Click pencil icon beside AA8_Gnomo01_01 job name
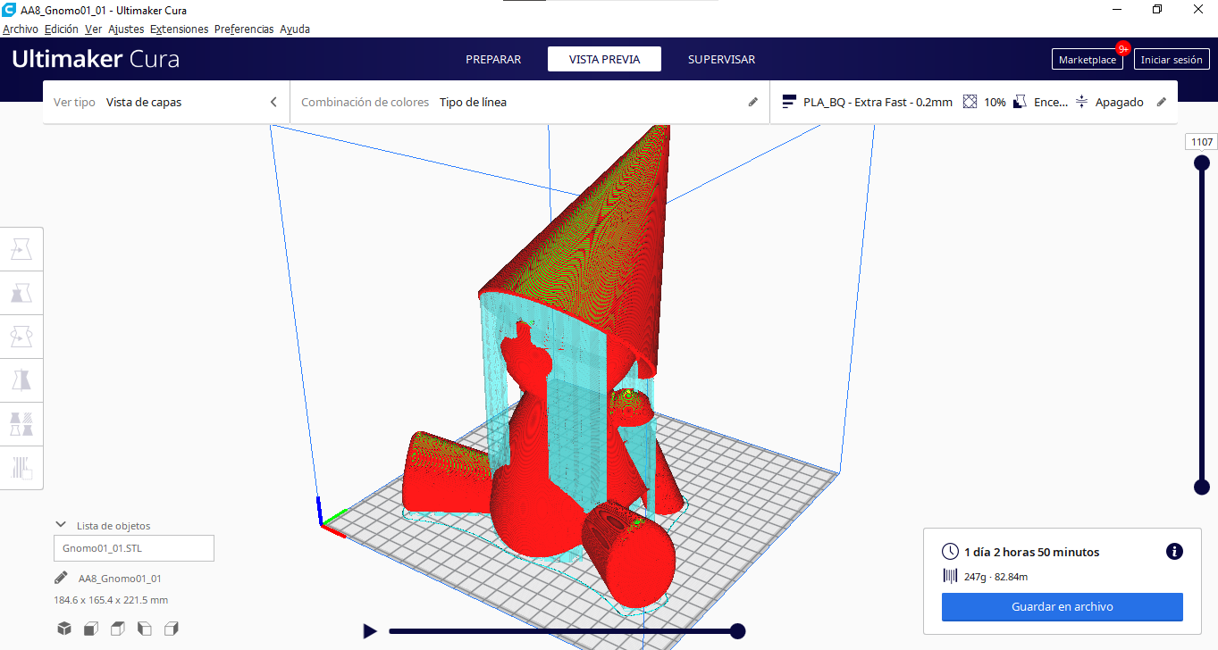 pos(61,578)
